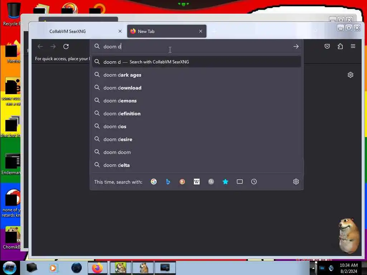Open the dark globe taskbar icon
This screenshot has height=275, width=367.
77,268
